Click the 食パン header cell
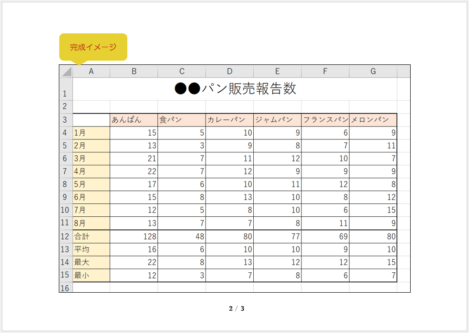 181,120
